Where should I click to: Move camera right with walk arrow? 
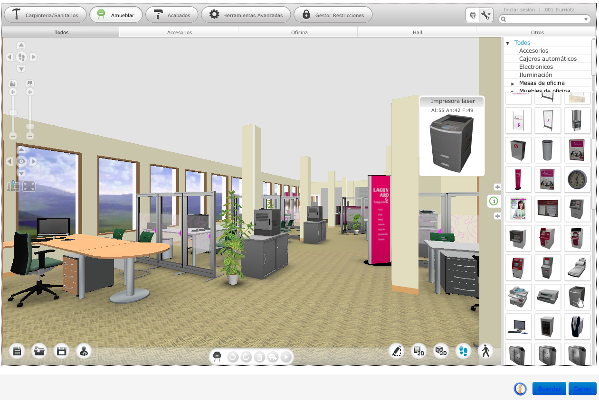coord(33,57)
